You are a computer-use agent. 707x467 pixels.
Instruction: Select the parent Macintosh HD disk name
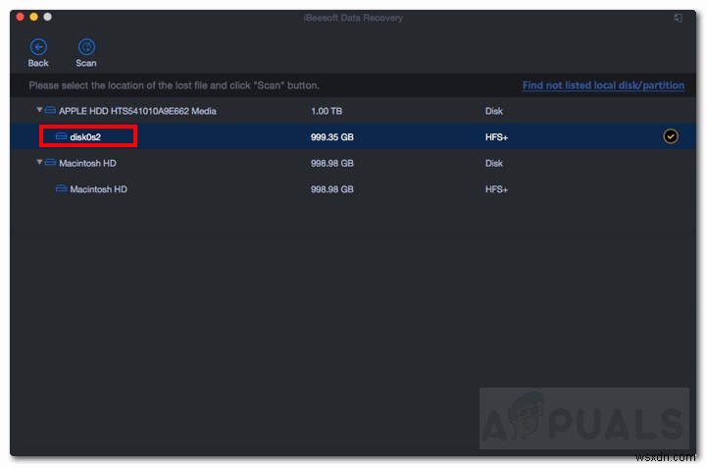[x=89, y=163]
